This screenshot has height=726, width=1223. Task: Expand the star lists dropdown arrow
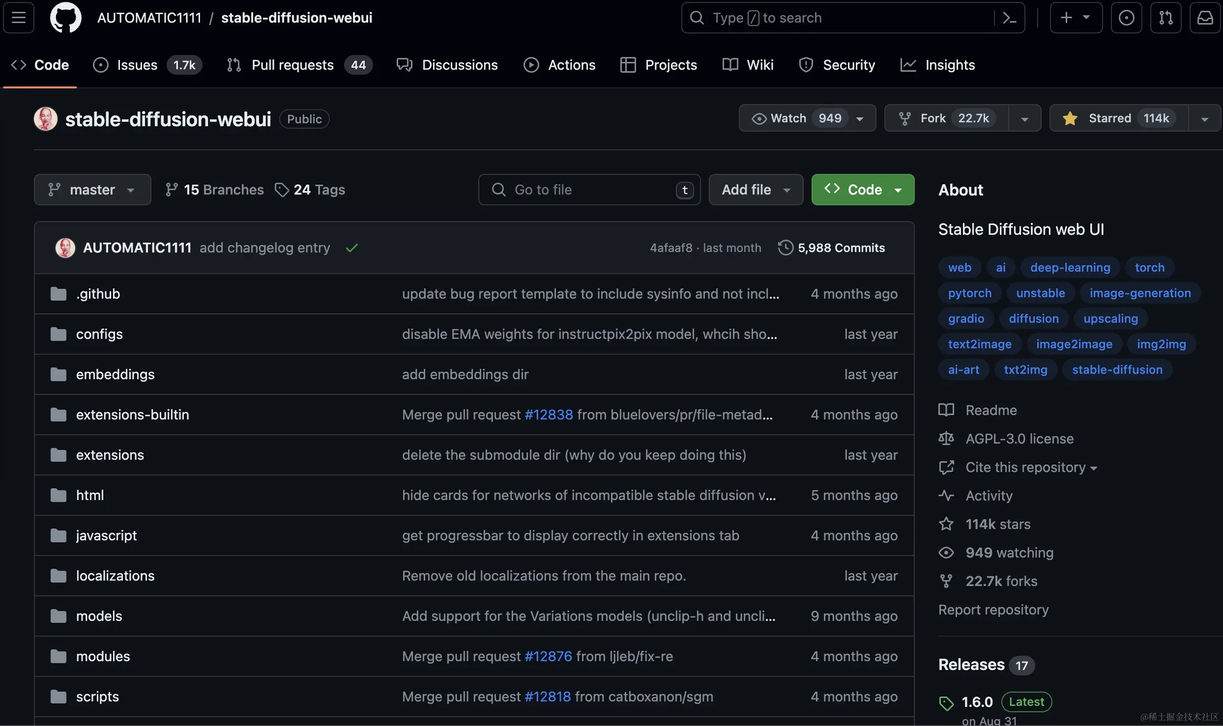tap(1204, 118)
